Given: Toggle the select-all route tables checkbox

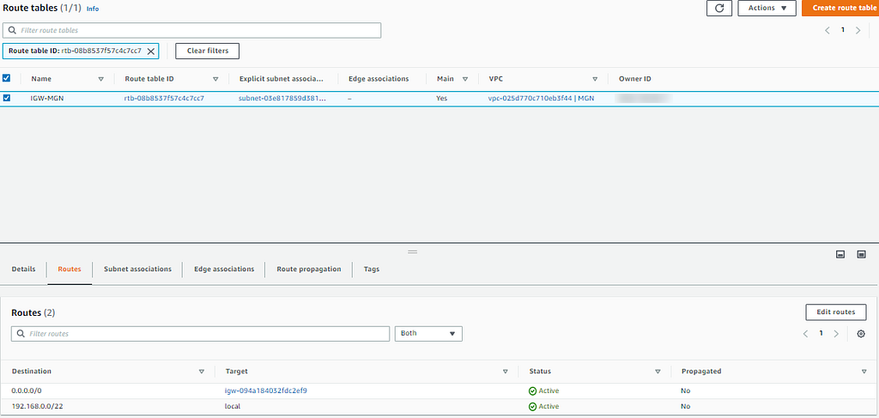Looking at the screenshot, I should [7, 78].
